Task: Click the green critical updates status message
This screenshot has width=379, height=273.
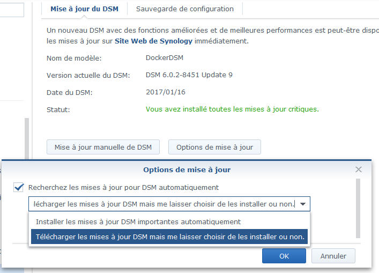Action: click(232, 109)
